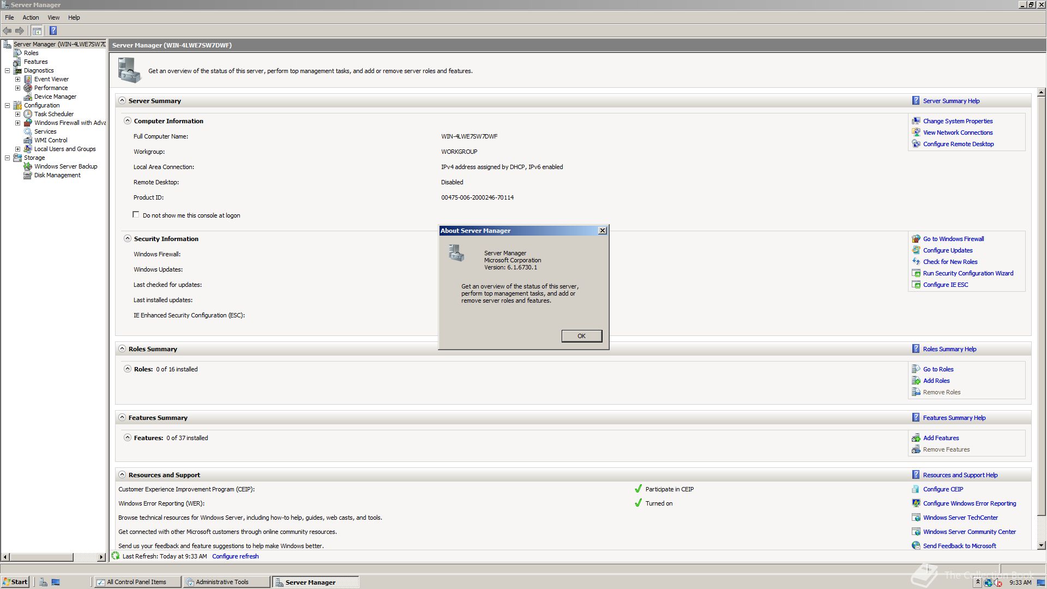This screenshot has height=589, width=1047.
Task: Select Roles in the console tree
Action: coord(31,53)
